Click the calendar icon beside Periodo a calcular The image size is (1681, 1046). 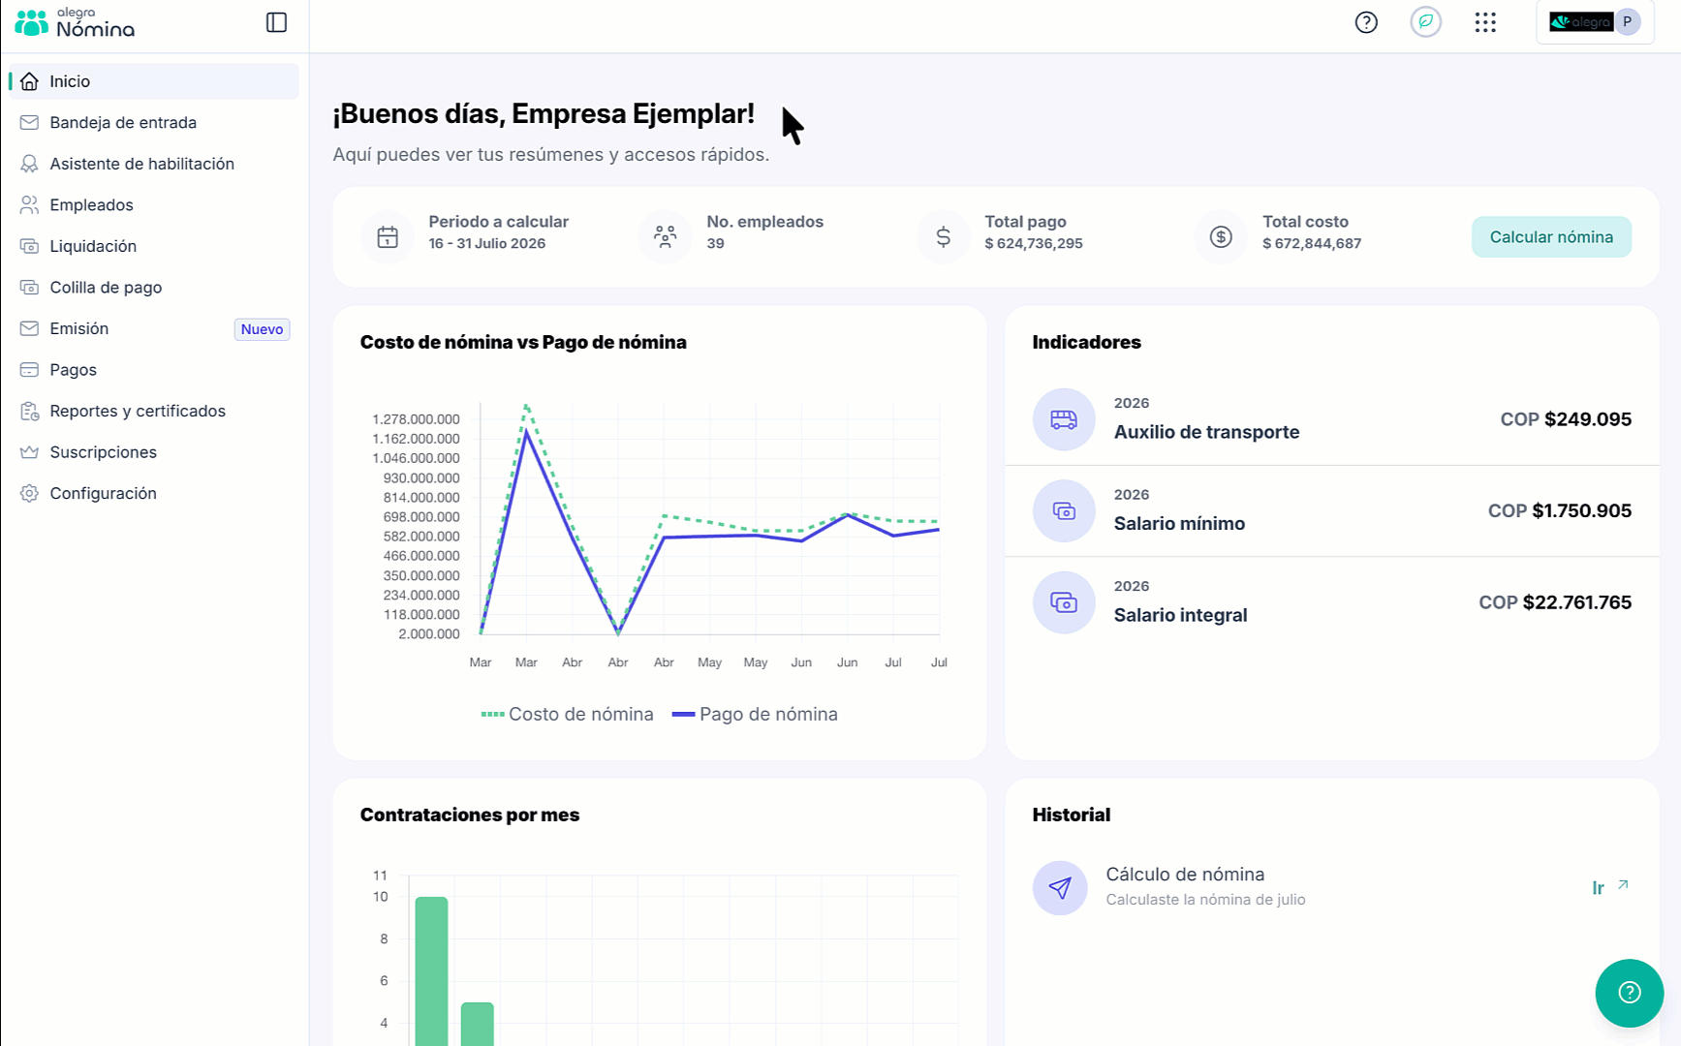coord(388,236)
